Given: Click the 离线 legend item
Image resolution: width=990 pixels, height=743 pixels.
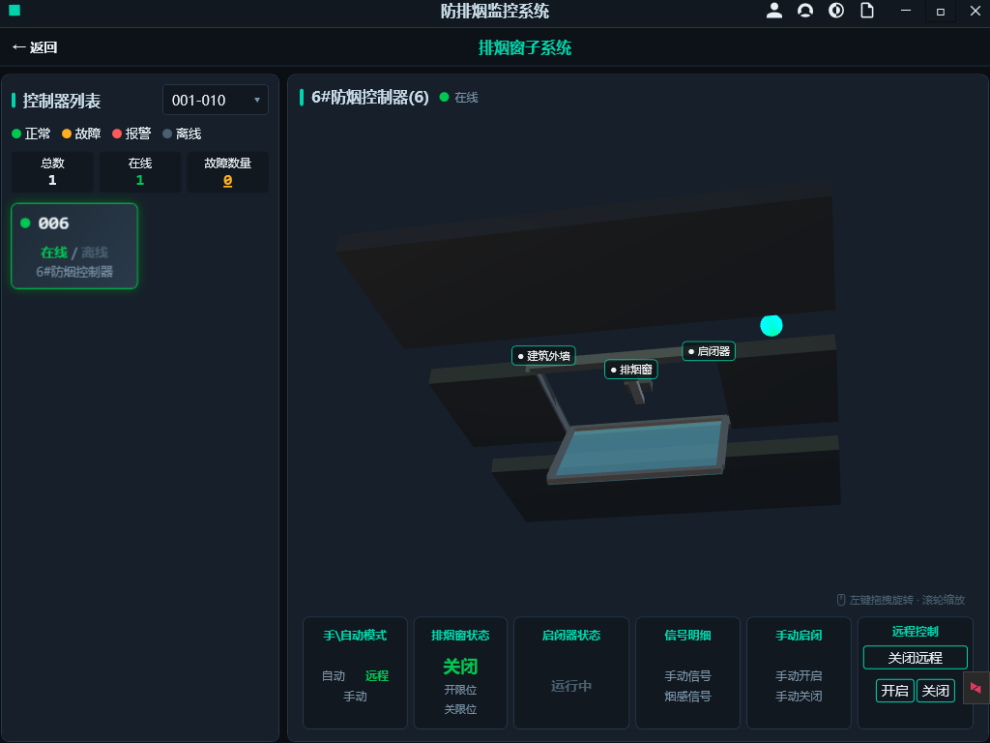Looking at the screenshot, I should tap(183, 134).
